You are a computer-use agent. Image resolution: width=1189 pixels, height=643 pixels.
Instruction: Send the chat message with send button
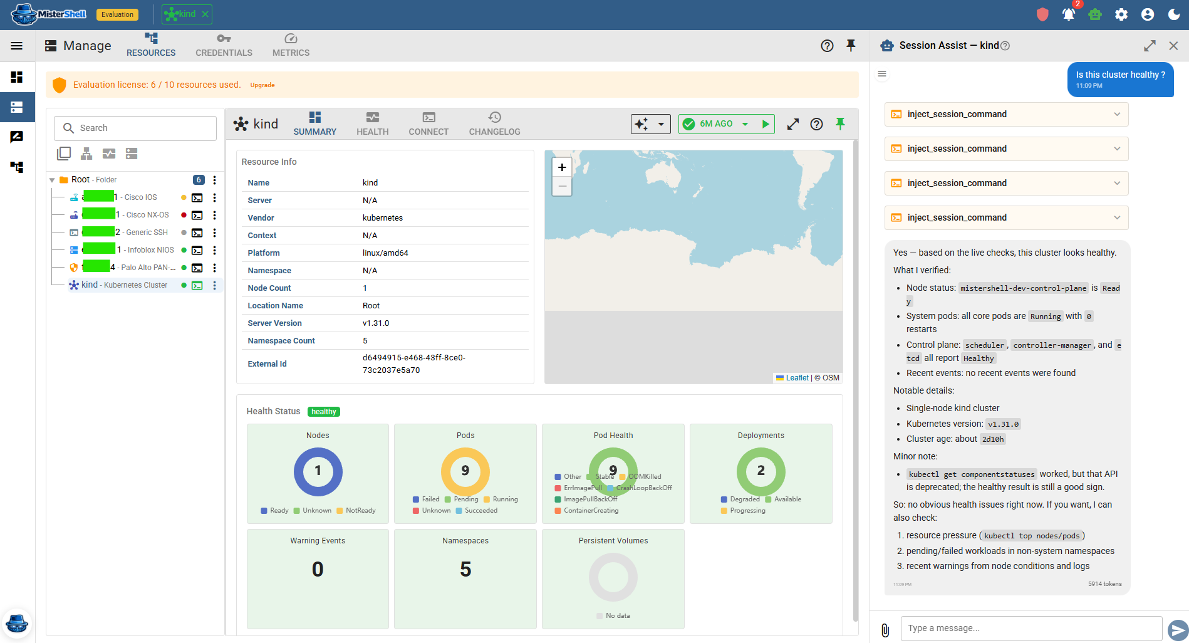pos(1178,630)
